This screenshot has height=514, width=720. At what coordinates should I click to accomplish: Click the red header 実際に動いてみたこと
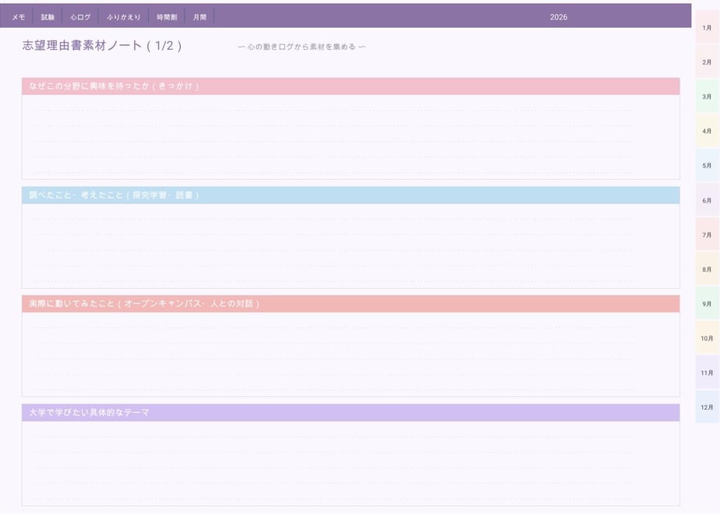click(x=351, y=304)
